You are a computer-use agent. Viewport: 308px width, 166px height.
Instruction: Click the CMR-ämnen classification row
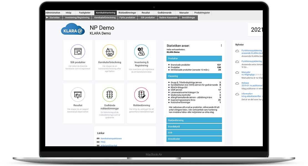[x=195, y=90]
